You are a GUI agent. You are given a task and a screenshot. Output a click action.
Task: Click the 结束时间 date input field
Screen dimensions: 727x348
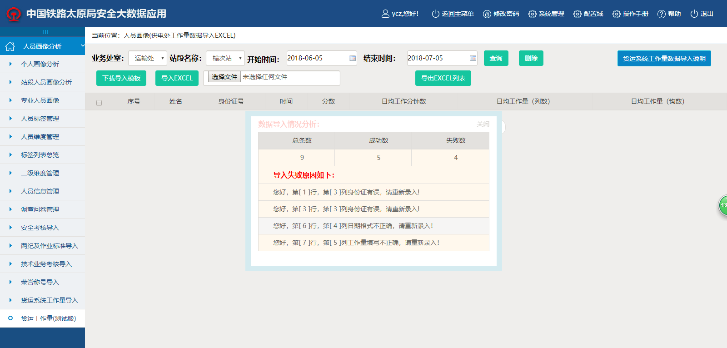[442, 58]
